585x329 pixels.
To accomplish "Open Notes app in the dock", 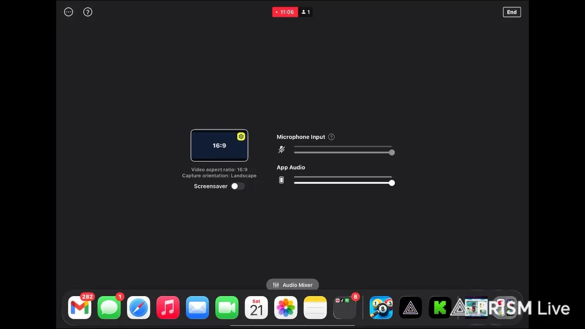I will coord(315,308).
